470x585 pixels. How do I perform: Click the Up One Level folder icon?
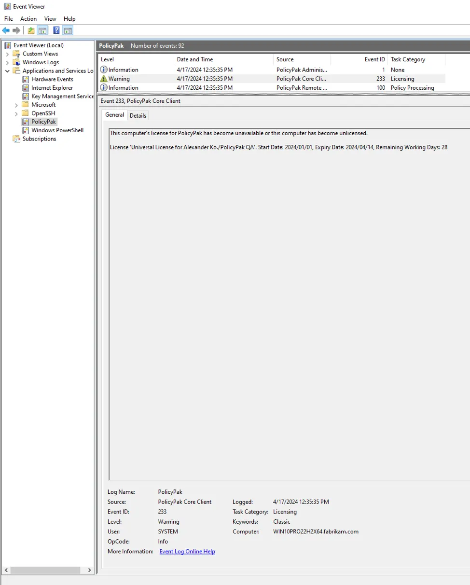tap(31, 31)
